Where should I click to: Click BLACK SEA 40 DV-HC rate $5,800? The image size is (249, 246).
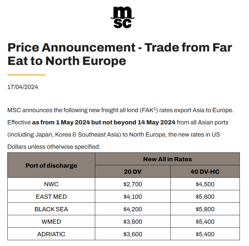(x=205, y=209)
